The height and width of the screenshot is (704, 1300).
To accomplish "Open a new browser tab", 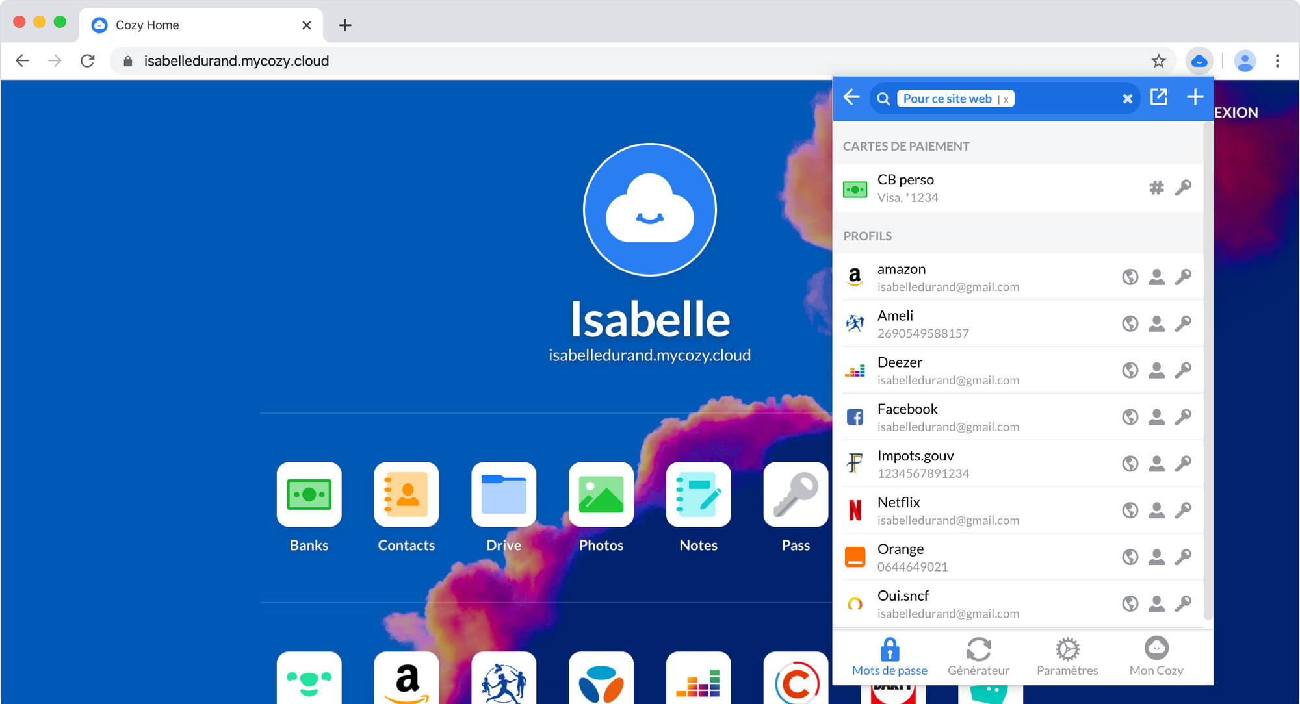I will click(345, 25).
